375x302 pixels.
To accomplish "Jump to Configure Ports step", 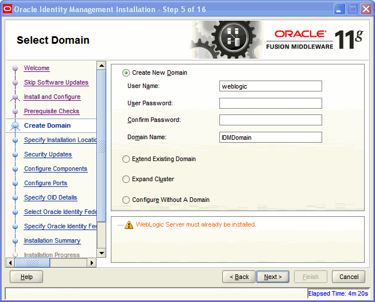I will pos(45,183).
